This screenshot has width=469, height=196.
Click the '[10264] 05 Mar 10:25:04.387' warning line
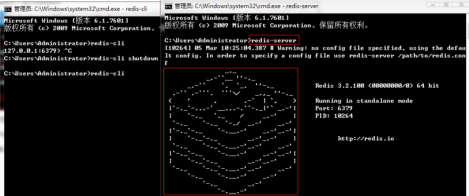pyautogui.click(x=315, y=48)
